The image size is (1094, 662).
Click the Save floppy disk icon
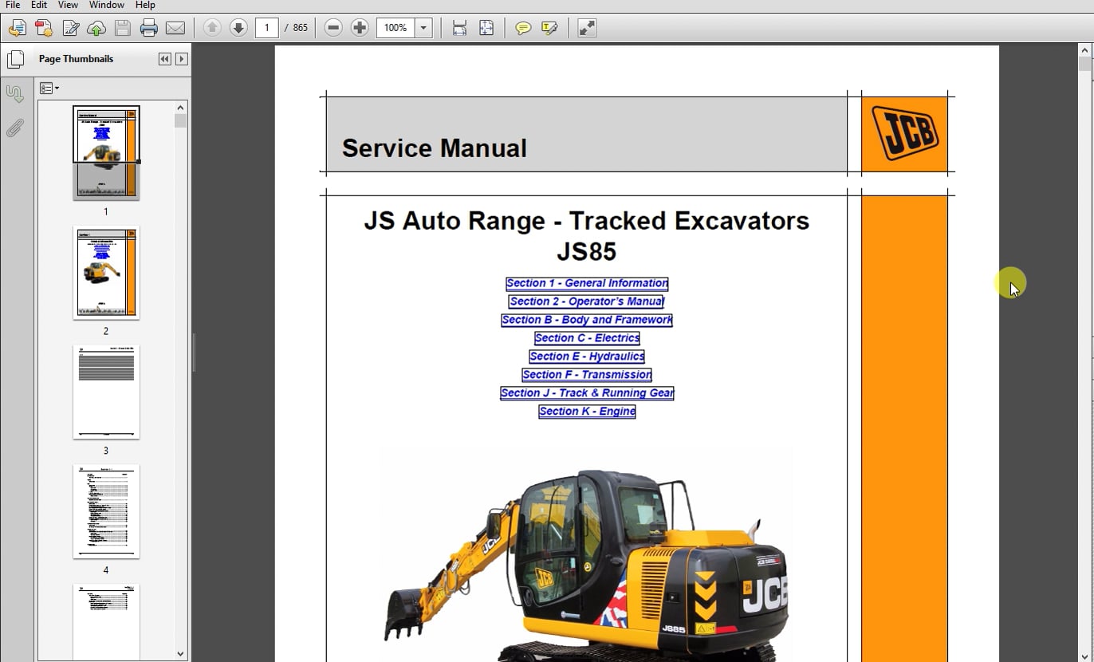pyautogui.click(x=123, y=28)
